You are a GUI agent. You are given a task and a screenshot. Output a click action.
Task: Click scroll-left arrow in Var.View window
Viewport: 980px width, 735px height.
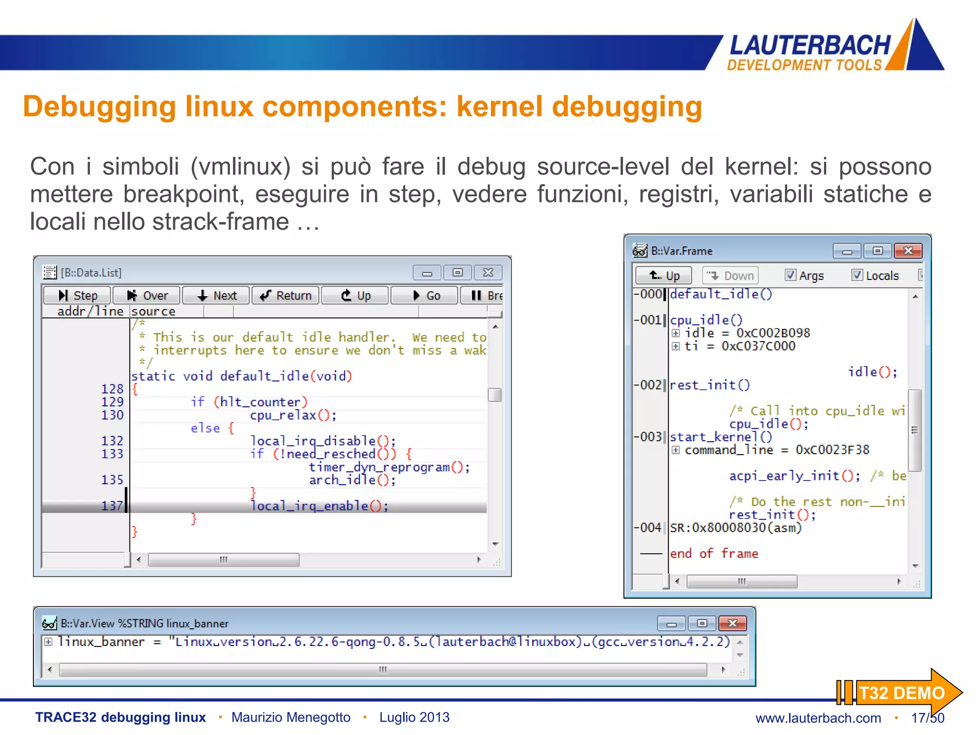point(50,669)
